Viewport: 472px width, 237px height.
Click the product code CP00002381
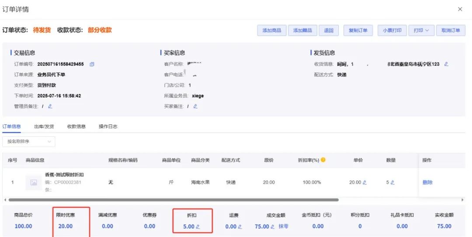pos(67,182)
